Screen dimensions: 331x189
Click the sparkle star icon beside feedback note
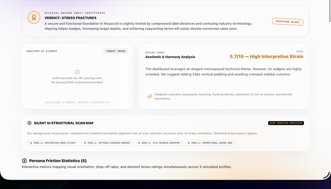tap(149, 96)
